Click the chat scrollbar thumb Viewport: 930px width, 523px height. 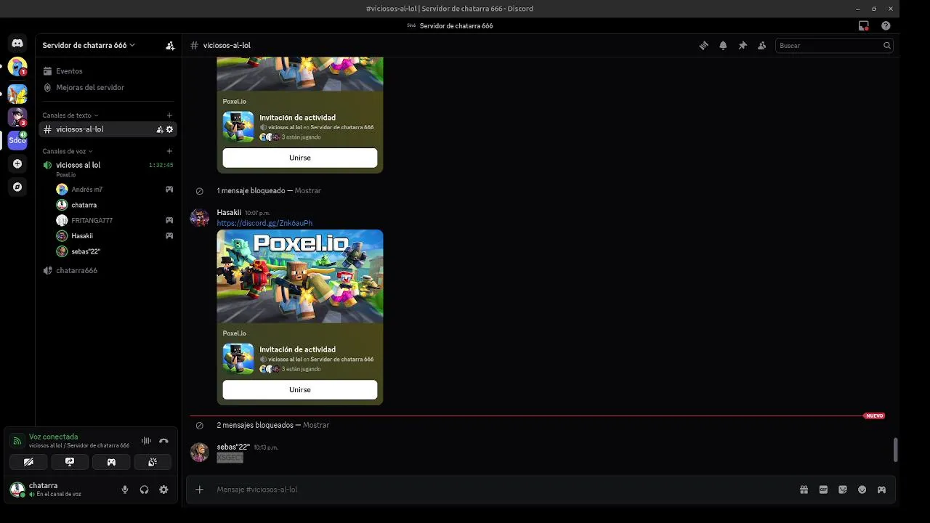click(895, 450)
